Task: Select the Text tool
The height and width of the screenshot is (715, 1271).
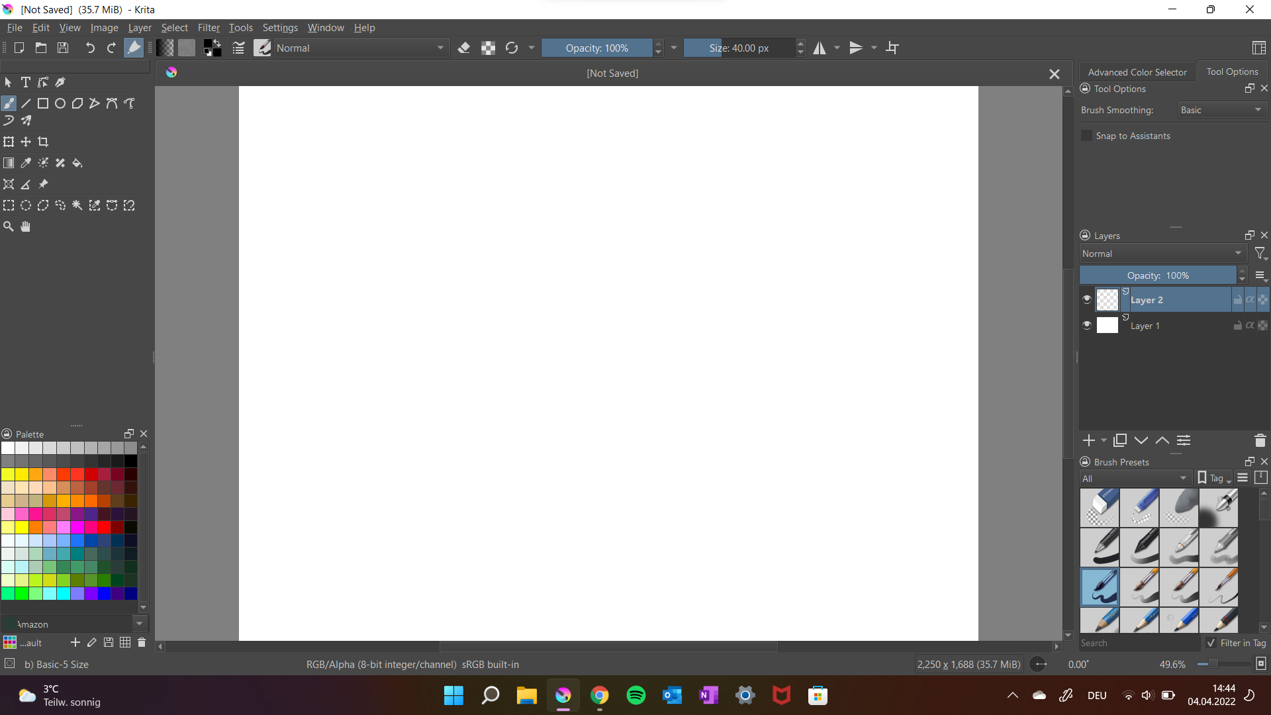Action: point(26,81)
